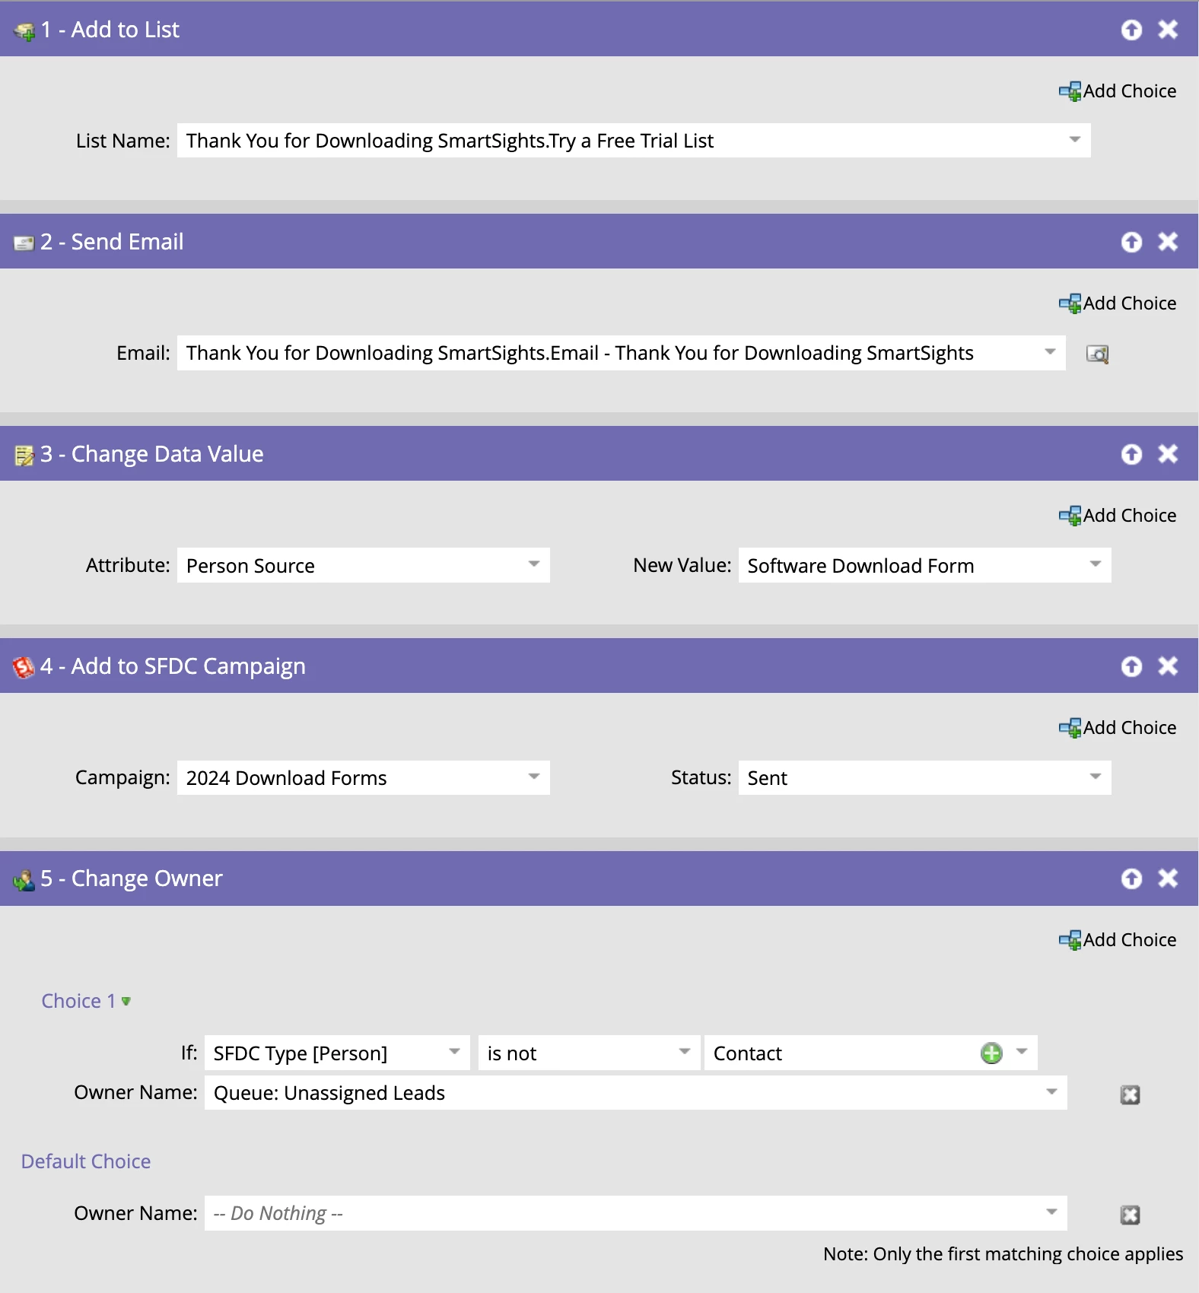
Task: Click the '4 - Add to SFDC Campaign' title
Action: (x=173, y=666)
